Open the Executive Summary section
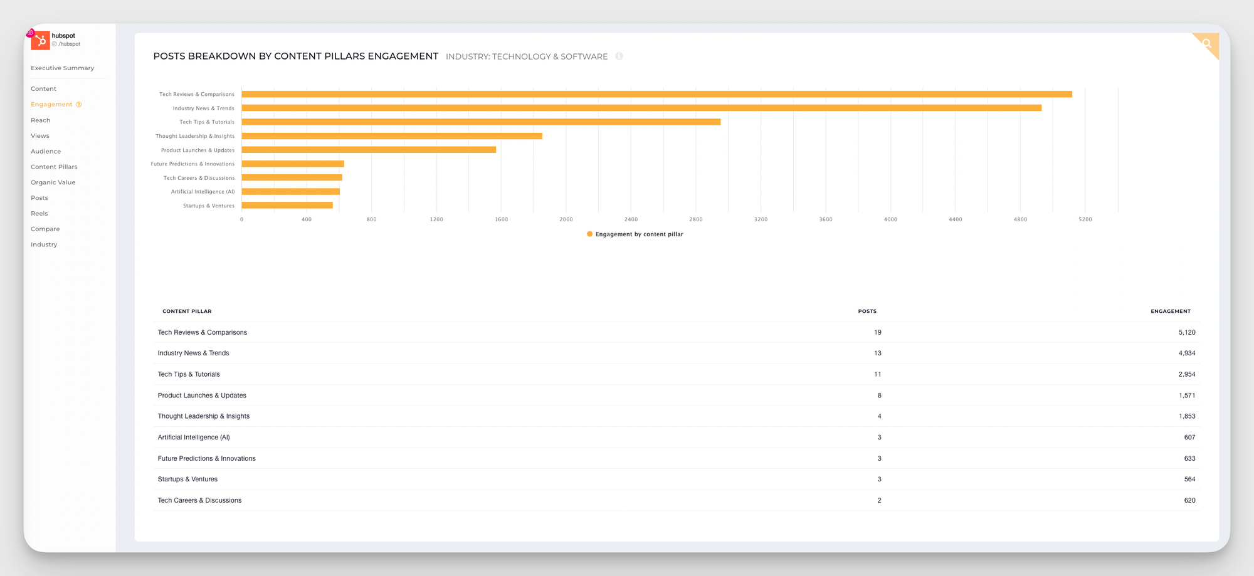 click(x=62, y=68)
